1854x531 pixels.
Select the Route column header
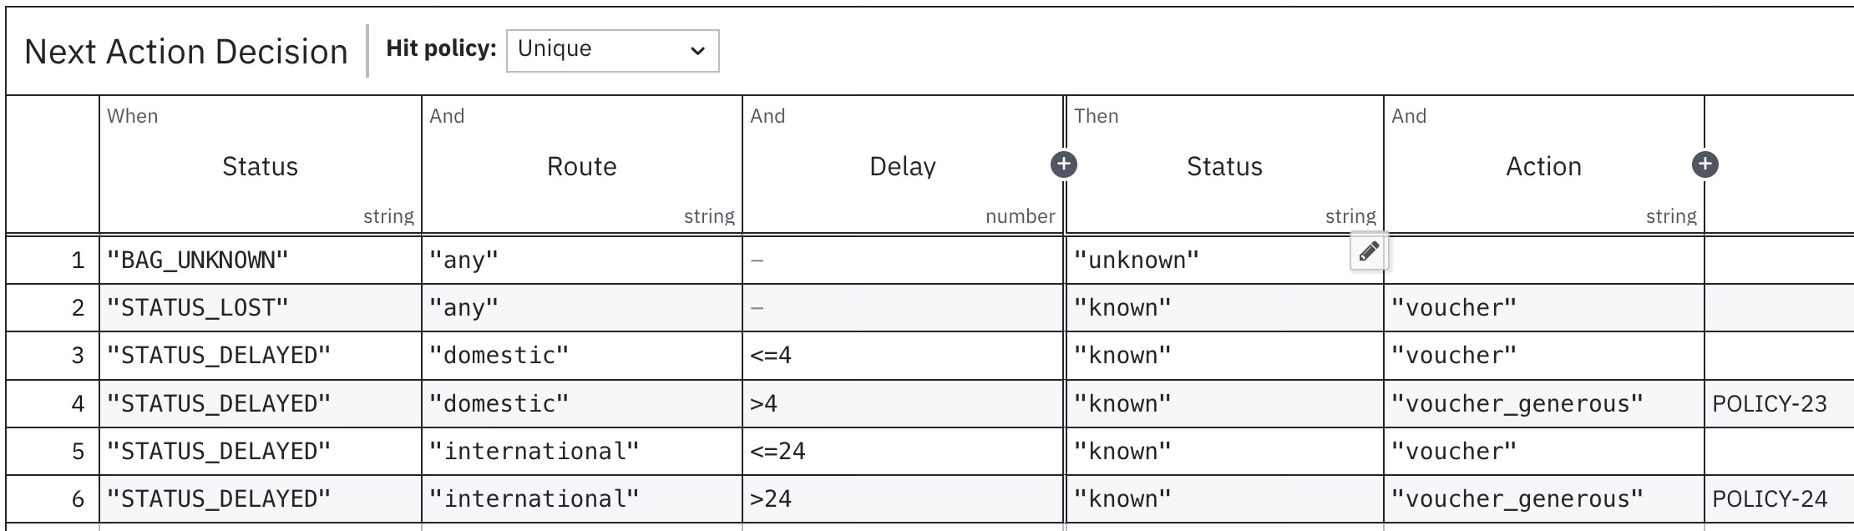tap(582, 164)
